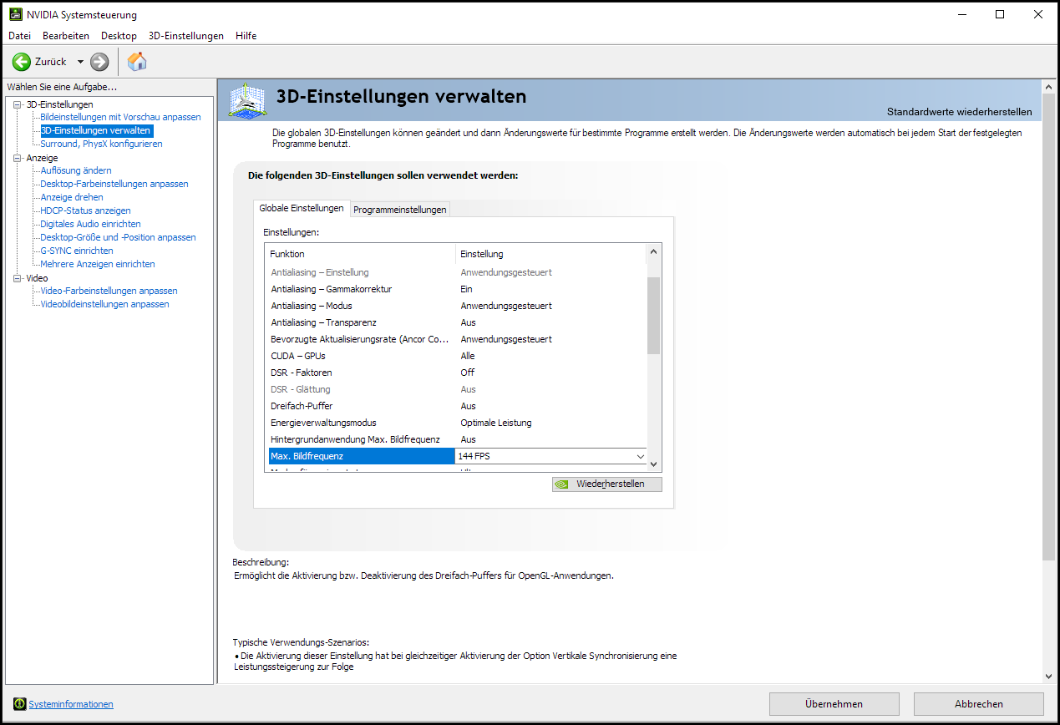This screenshot has height=725, width=1060.
Task: Open Digitales Audio einrichten
Action: (90, 224)
